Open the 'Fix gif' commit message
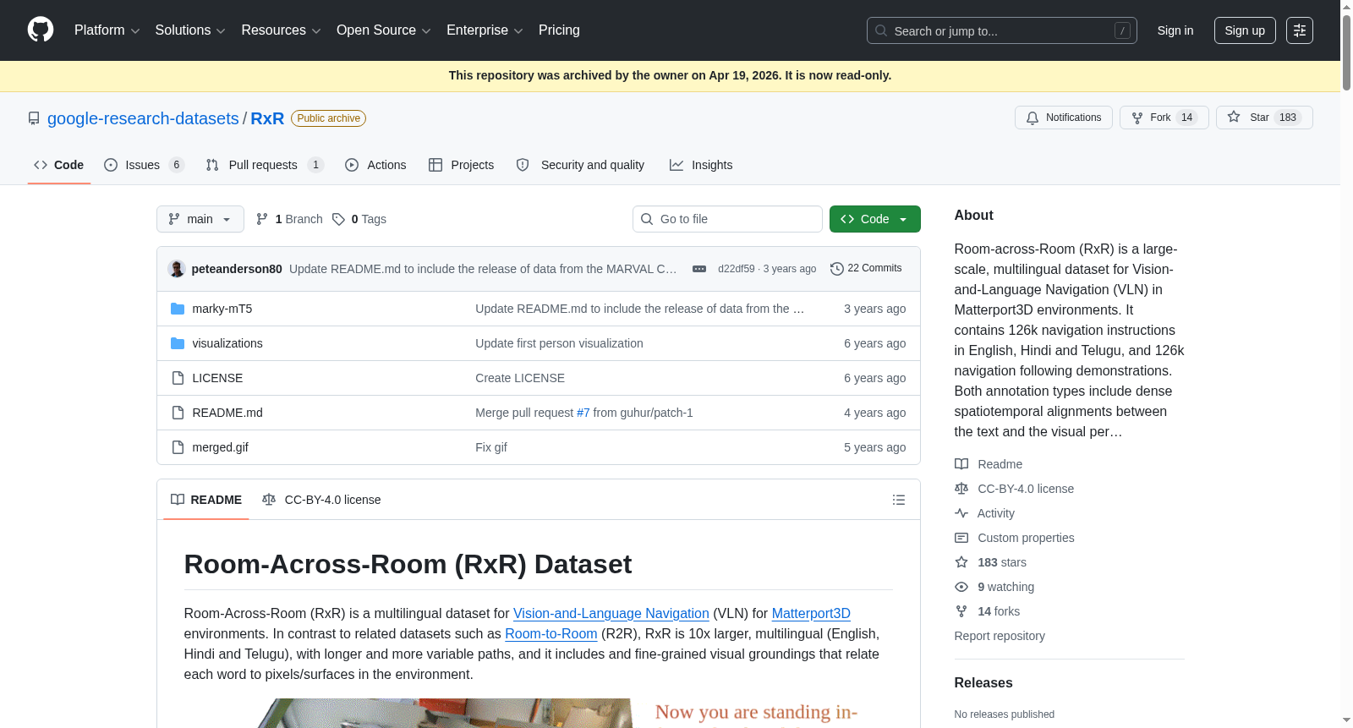The image size is (1353, 728). pyautogui.click(x=491, y=447)
